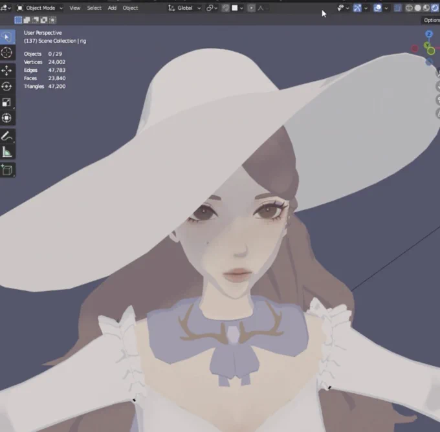This screenshot has height=432, width=440.
Task: Click Edges 47,783 statistic
Action: [45, 70]
